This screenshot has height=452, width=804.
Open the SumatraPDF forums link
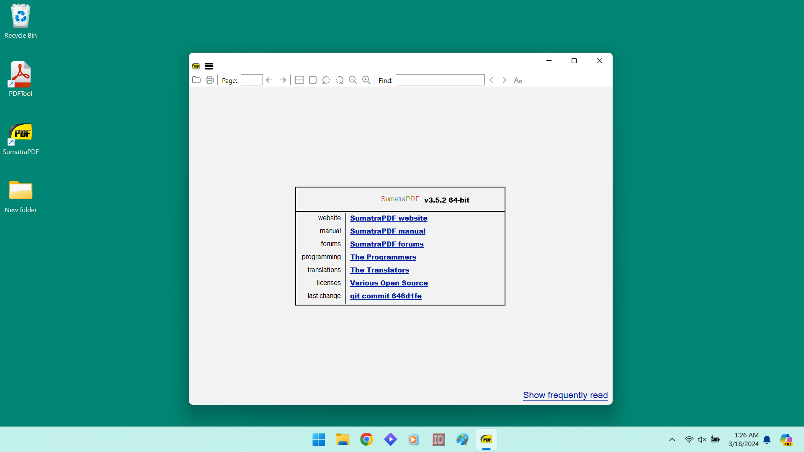(x=387, y=244)
